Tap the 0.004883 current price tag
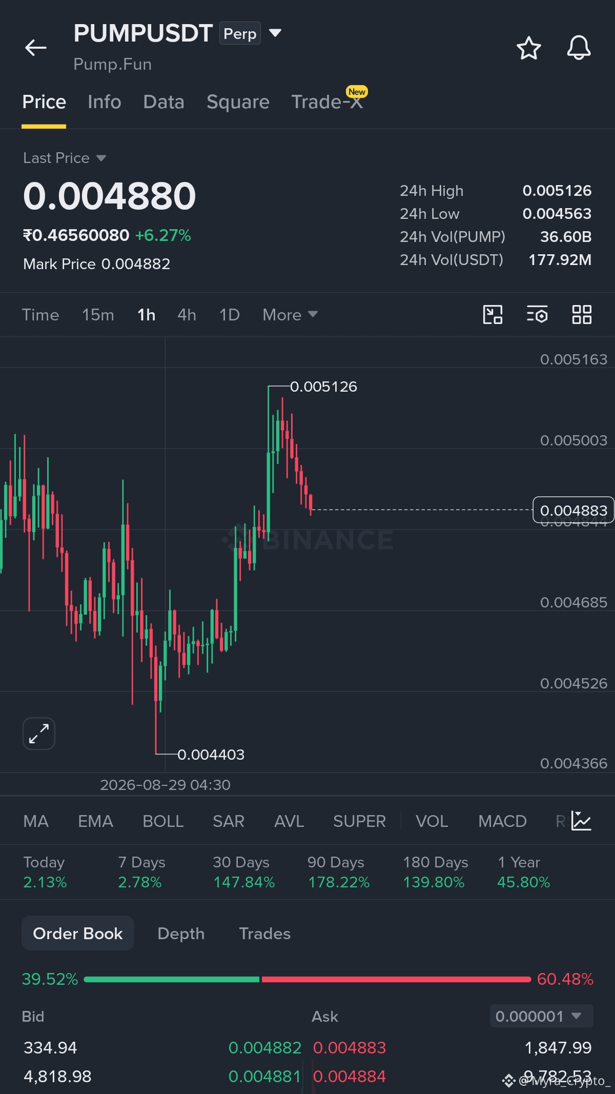The height and width of the screenshot is (1094, 615). coord(573,510)
